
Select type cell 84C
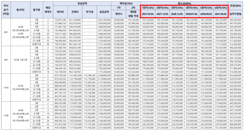pyautogui.click(x=5, y=32)
